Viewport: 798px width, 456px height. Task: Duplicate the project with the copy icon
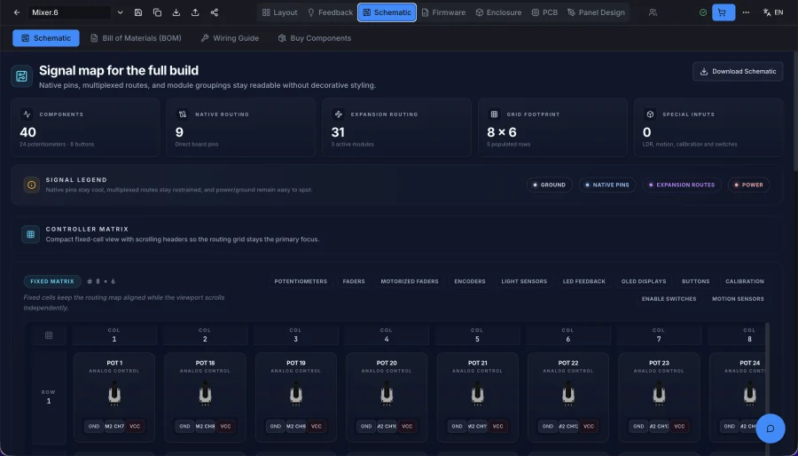[157, 12]
